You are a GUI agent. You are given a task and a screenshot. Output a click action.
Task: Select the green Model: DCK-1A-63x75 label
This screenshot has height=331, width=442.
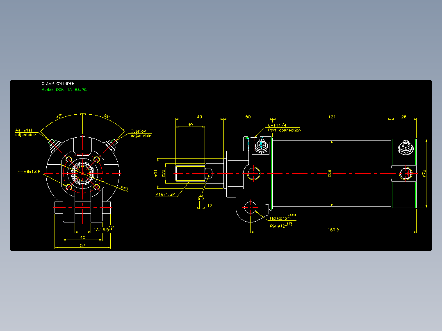point(64,90)
